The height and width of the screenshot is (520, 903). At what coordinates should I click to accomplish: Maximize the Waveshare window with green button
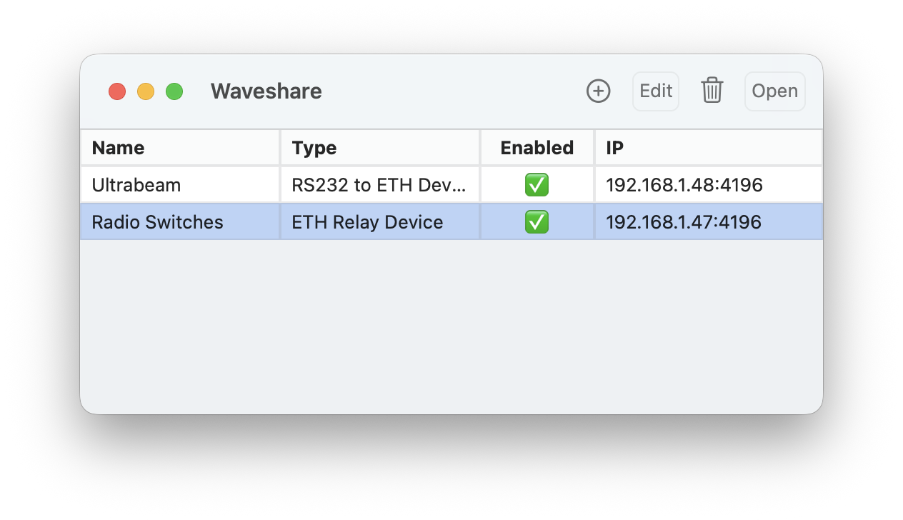pyautogui.click(x=174, y=91)
